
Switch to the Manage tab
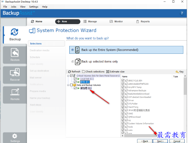pyautogui.click(x=90, y=21)
